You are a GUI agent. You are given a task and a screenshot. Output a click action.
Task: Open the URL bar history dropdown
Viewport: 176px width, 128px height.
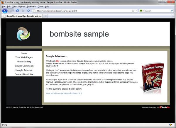point(136,11)
